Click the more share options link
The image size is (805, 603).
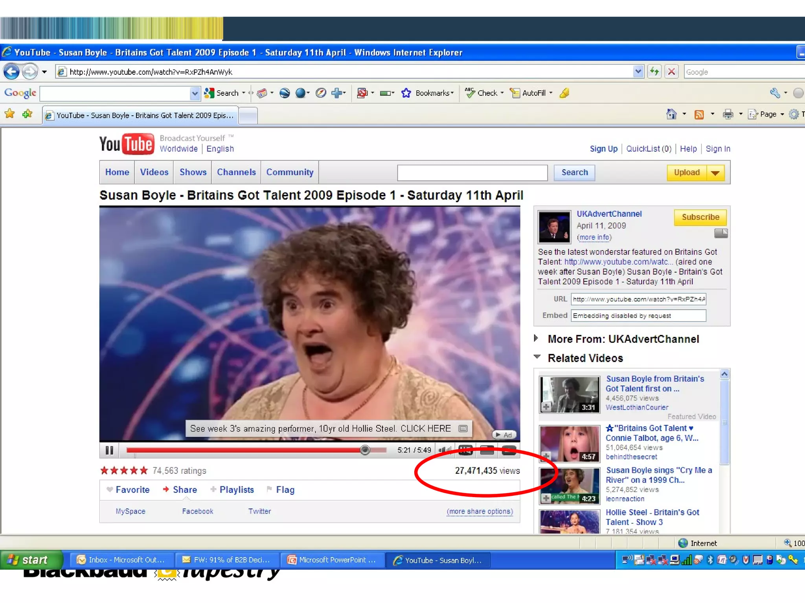(480, 512)
